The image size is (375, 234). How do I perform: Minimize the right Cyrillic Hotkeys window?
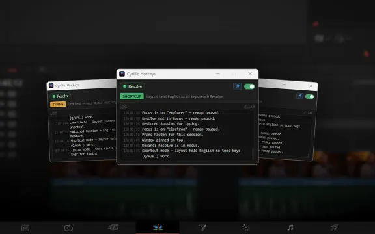pyautogui.click(x=284, y=84)
